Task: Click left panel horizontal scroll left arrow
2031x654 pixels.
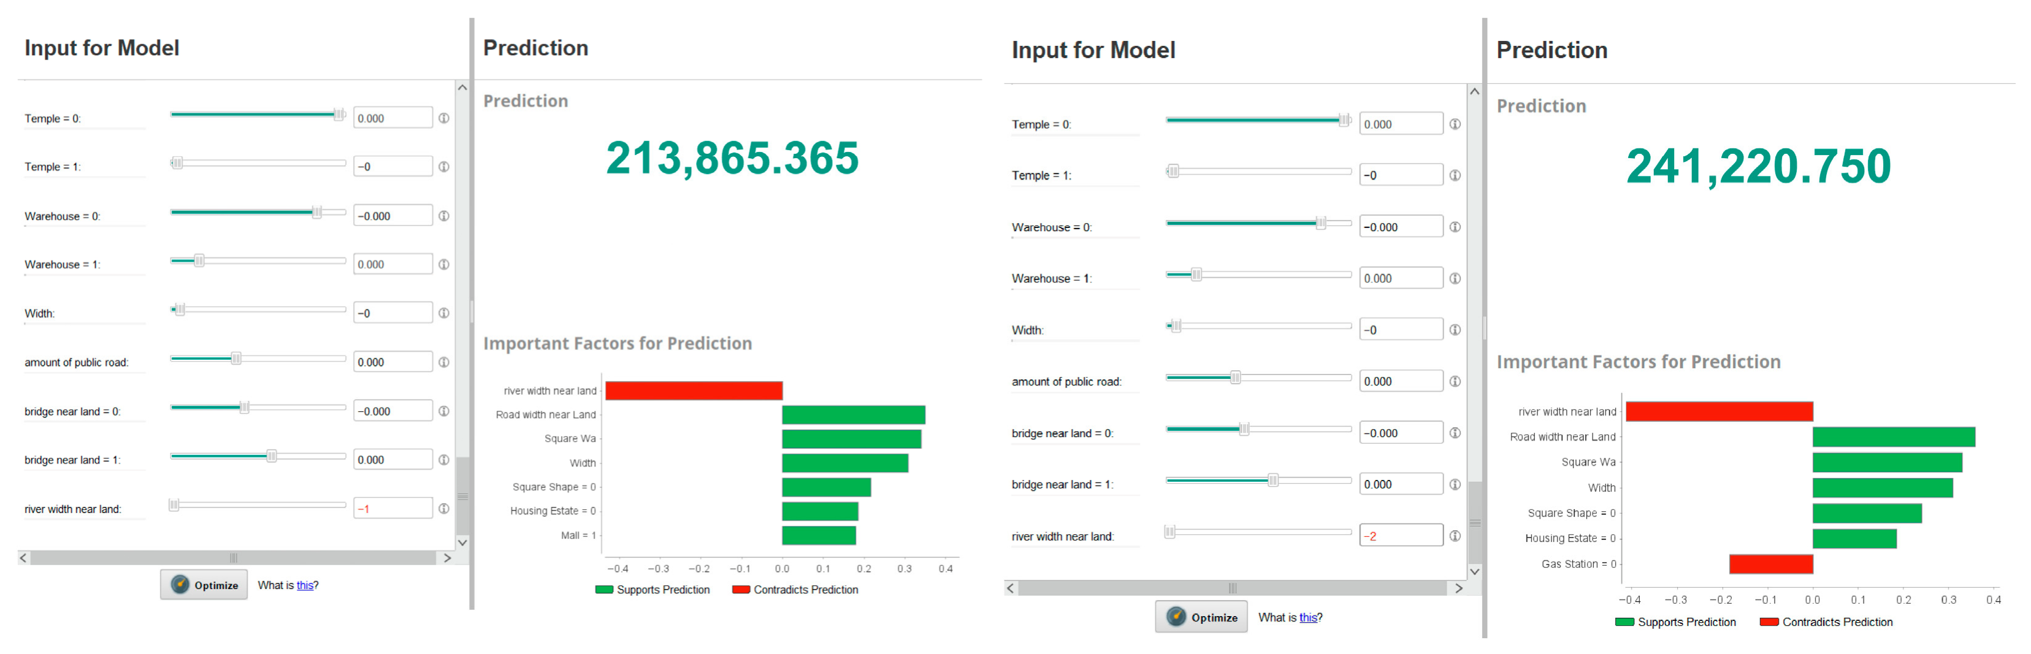Action: (x=24, y=557)
